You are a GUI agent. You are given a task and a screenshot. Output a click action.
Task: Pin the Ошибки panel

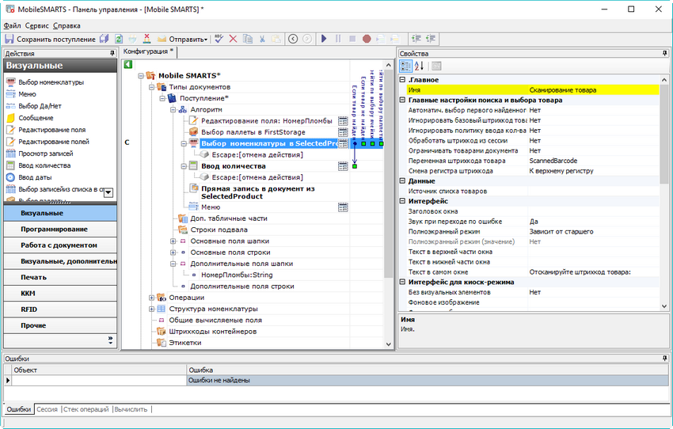[x=664, y=359]
